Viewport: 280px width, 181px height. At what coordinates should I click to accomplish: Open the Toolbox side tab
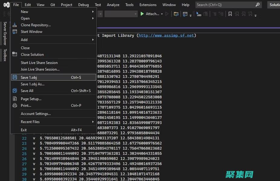point(5,55)
